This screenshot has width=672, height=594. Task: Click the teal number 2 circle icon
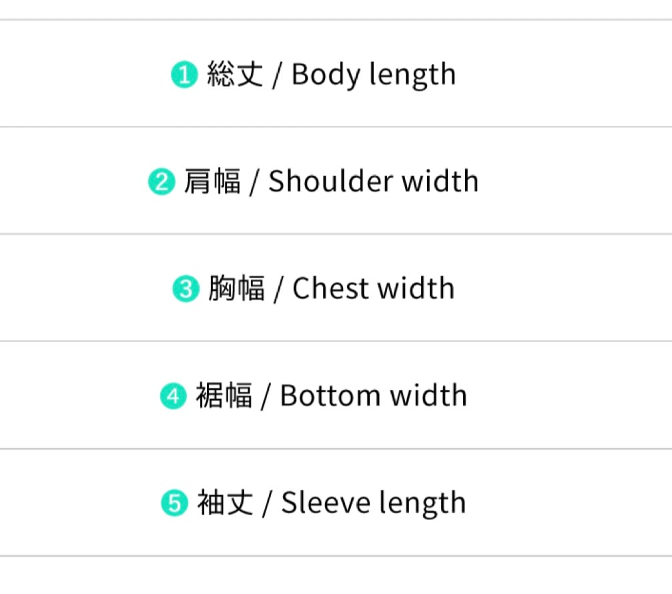pos(161,182)
